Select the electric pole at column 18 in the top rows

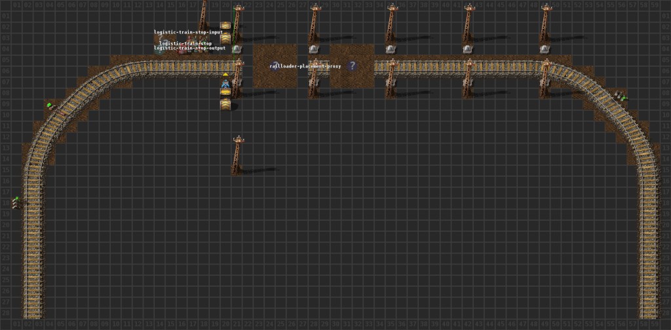pos(204,15)
